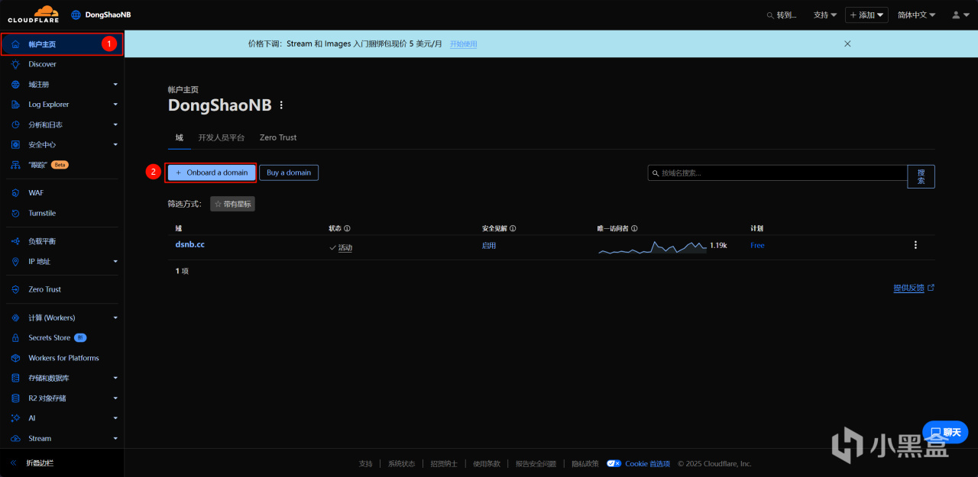The width and height of the screenshot is (978, 477).
Task: Click the 启用 security insights link
Action: [x=489, y=246]
